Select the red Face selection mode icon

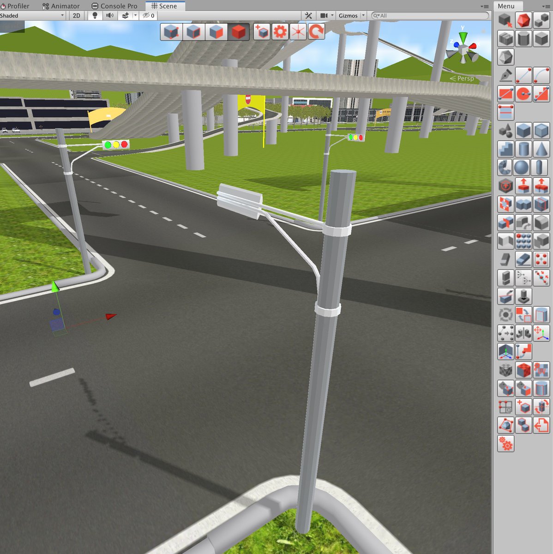(x=216, y=31)
